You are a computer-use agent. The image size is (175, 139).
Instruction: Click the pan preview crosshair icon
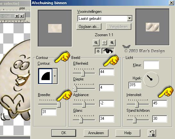[104, 43]
